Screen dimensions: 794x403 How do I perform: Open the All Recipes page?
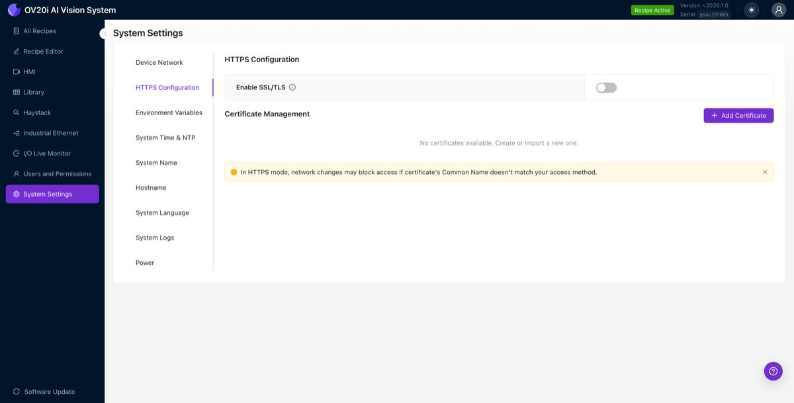pos(40,30)
